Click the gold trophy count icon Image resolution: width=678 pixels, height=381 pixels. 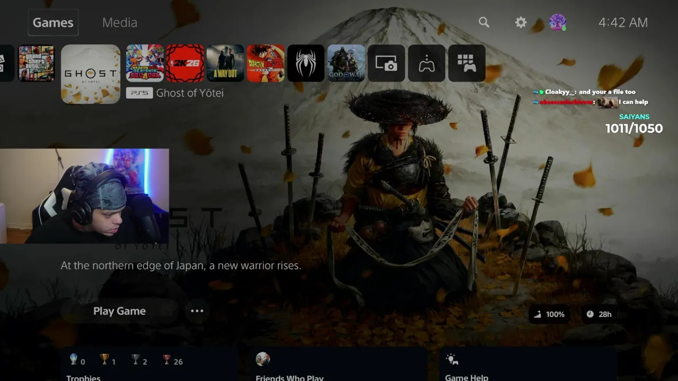(x=104, y=360)
